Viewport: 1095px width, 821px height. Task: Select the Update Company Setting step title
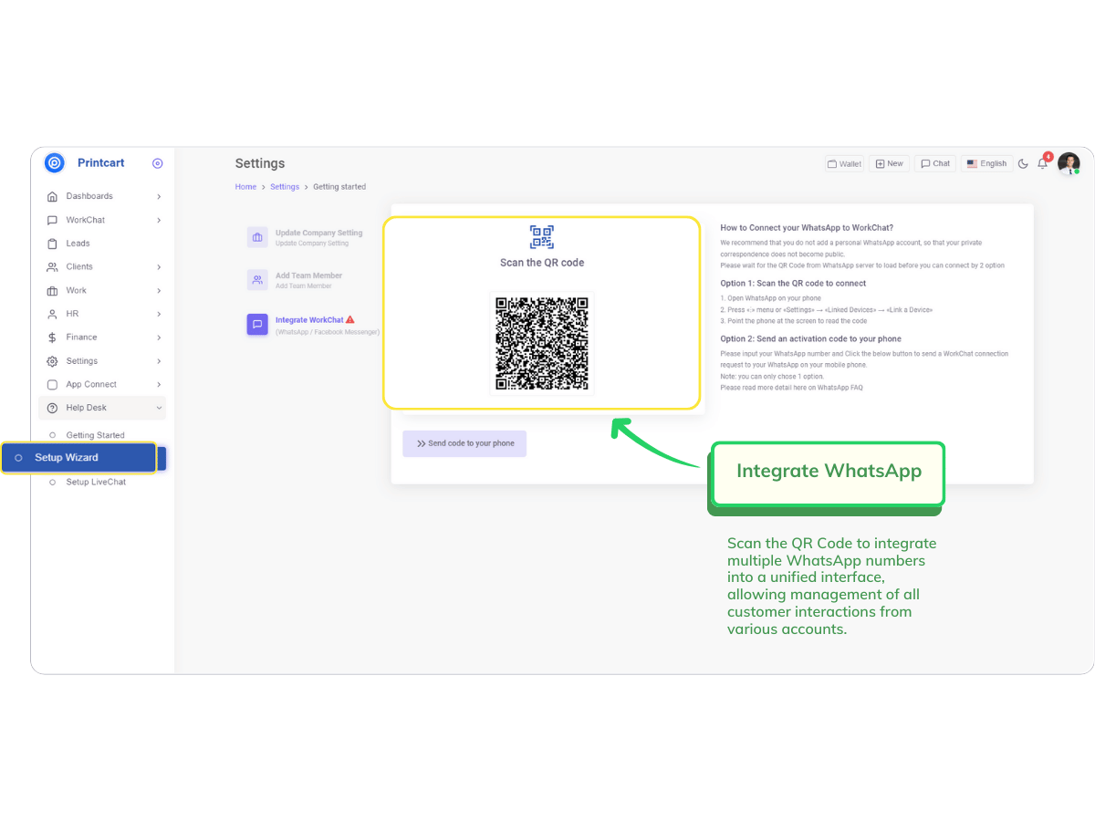coord(318,233)
